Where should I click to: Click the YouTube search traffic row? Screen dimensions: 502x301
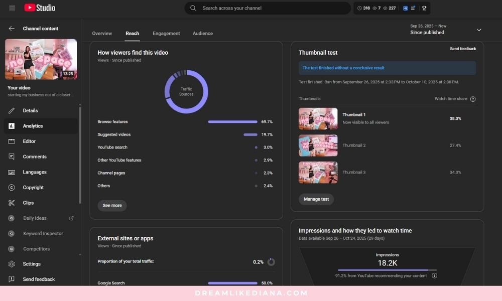tap(185, 147)
